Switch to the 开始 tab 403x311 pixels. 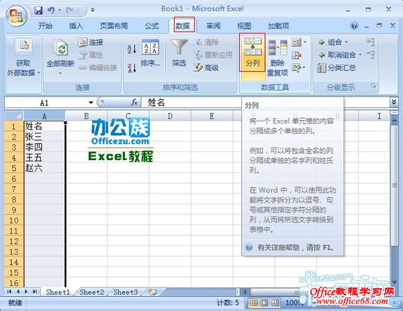[45, 26]
